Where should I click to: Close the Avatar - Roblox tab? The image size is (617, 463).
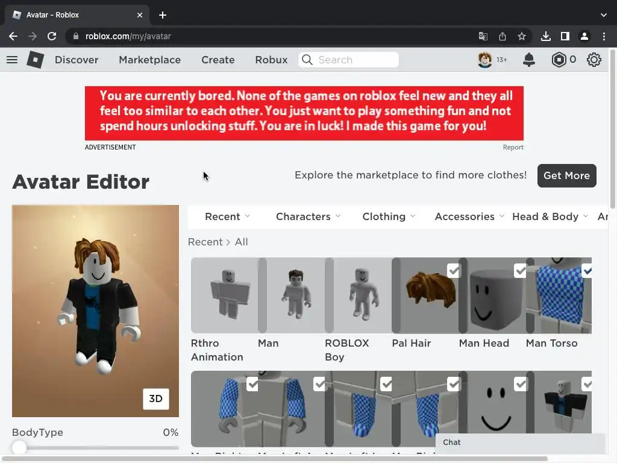pyautogui.click(x=140, y=15)
